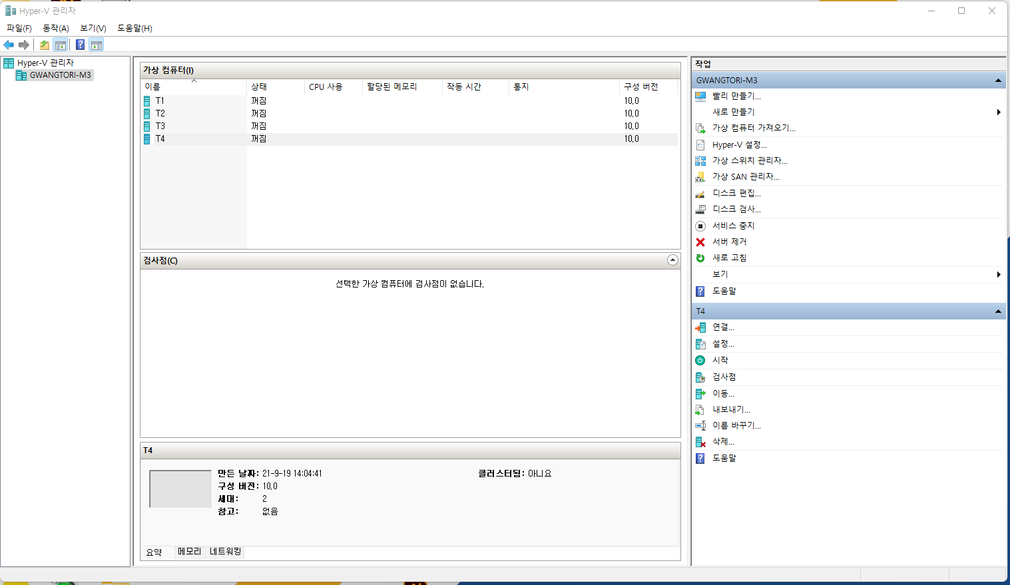
Task: Switch to the 요약 tab
Action: tap(154, 552)
